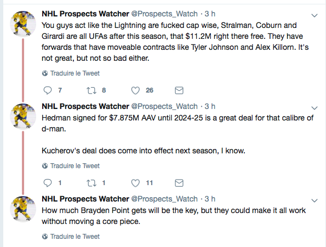This screenshot has height=247, width=326.
Task: Send first tweet via direct message envelope
Action: [179, 90]
